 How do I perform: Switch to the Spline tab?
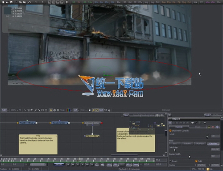tap(152, 115)
